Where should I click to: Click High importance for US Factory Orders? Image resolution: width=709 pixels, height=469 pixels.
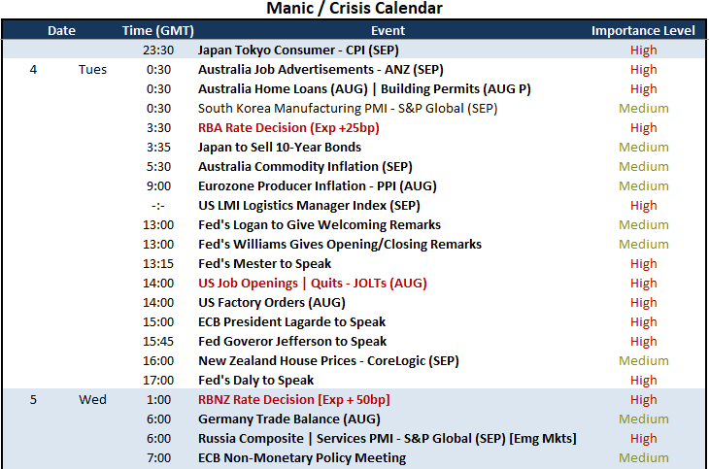tap(643, 303)
